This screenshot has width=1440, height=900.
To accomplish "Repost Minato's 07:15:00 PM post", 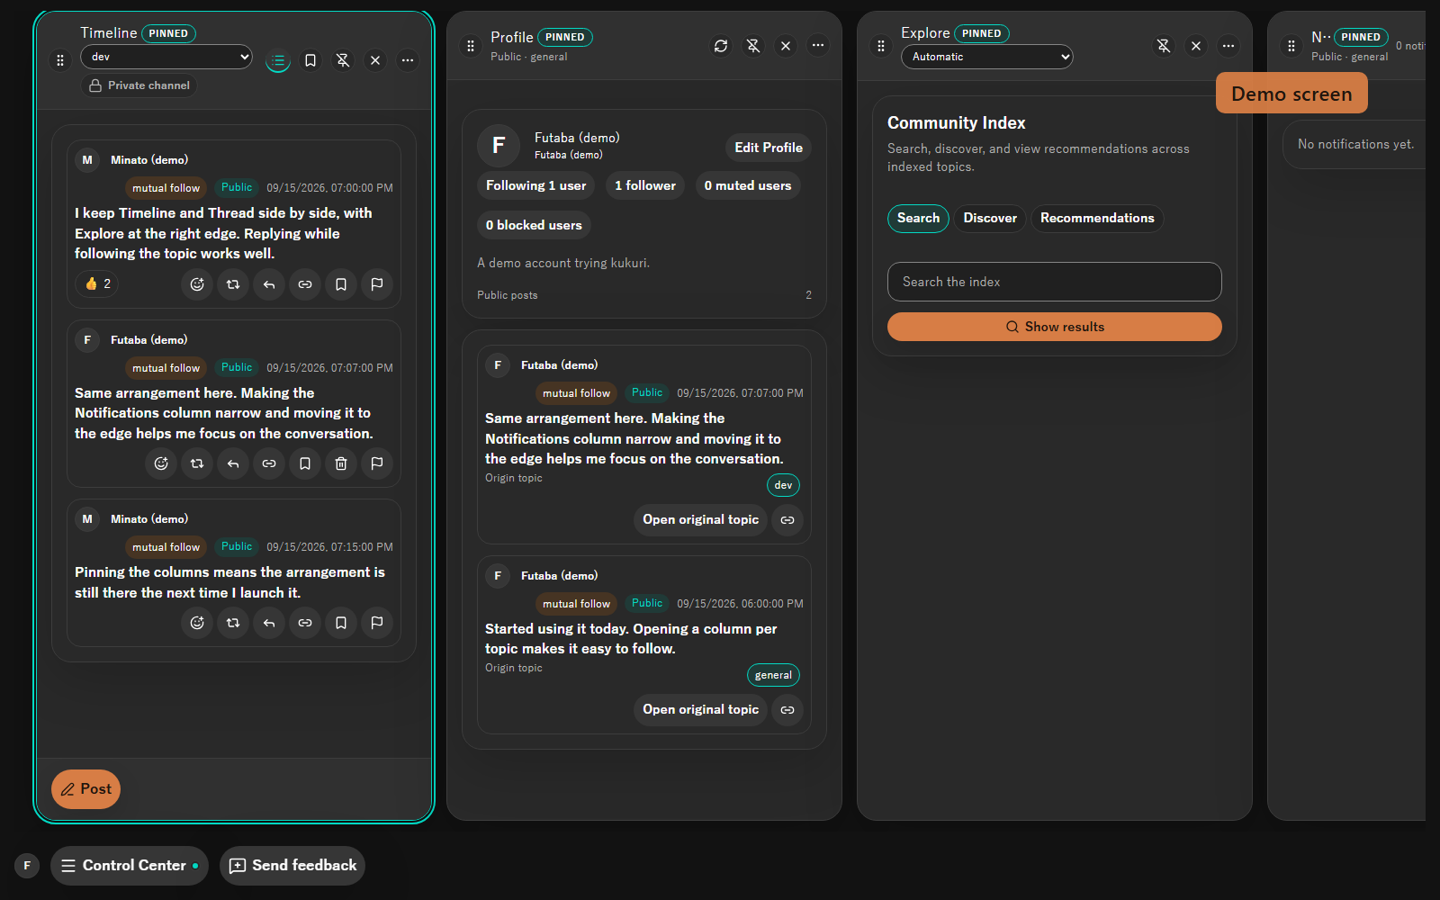I will click(x=233, y=623).
